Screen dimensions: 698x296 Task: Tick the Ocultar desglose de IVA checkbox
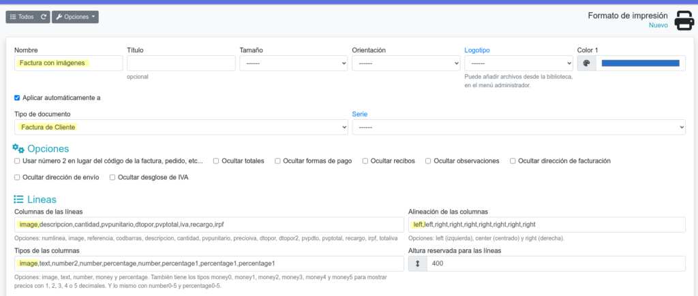coord(112,177)
